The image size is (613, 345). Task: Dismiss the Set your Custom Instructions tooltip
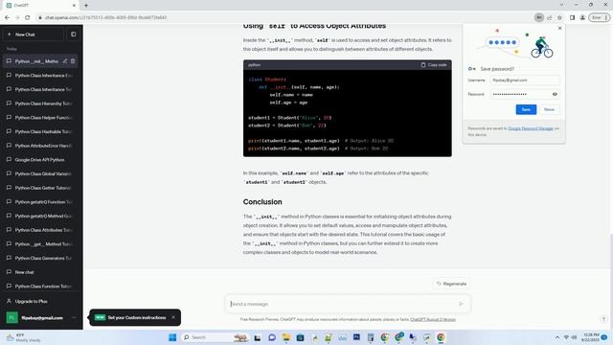[x=173, y=317]
